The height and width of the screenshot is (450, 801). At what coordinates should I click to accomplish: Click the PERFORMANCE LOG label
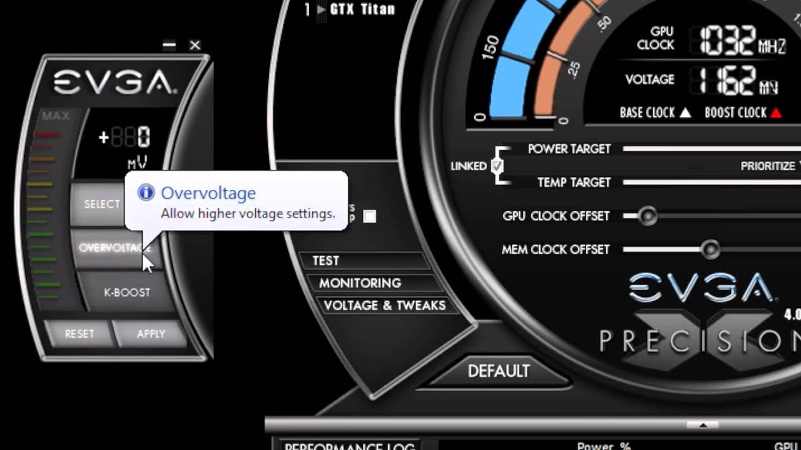tap(349, 446)
